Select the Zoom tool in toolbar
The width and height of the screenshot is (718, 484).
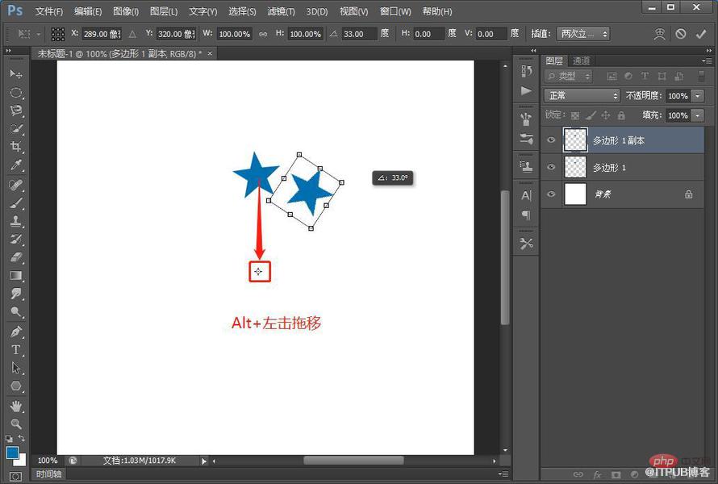pyautogui.click(x=15, y=423)
